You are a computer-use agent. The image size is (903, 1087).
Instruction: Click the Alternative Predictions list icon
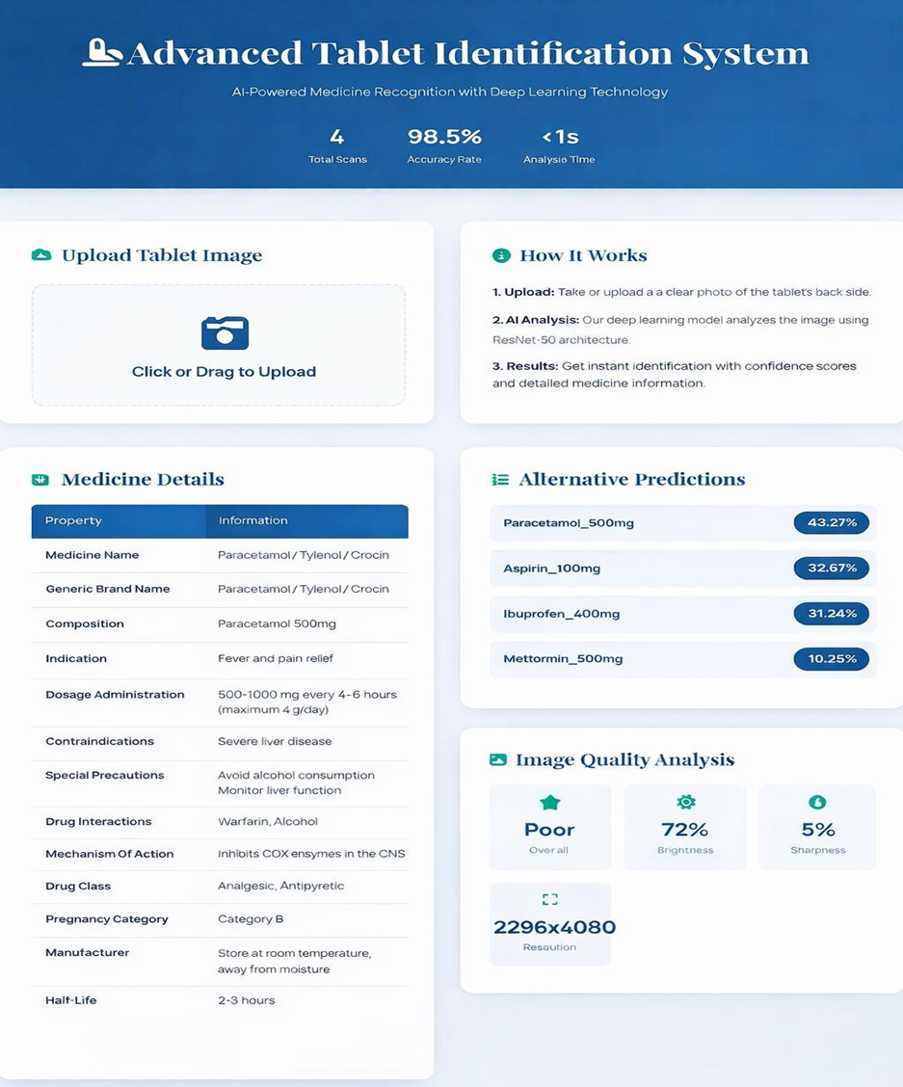(500, 479)
